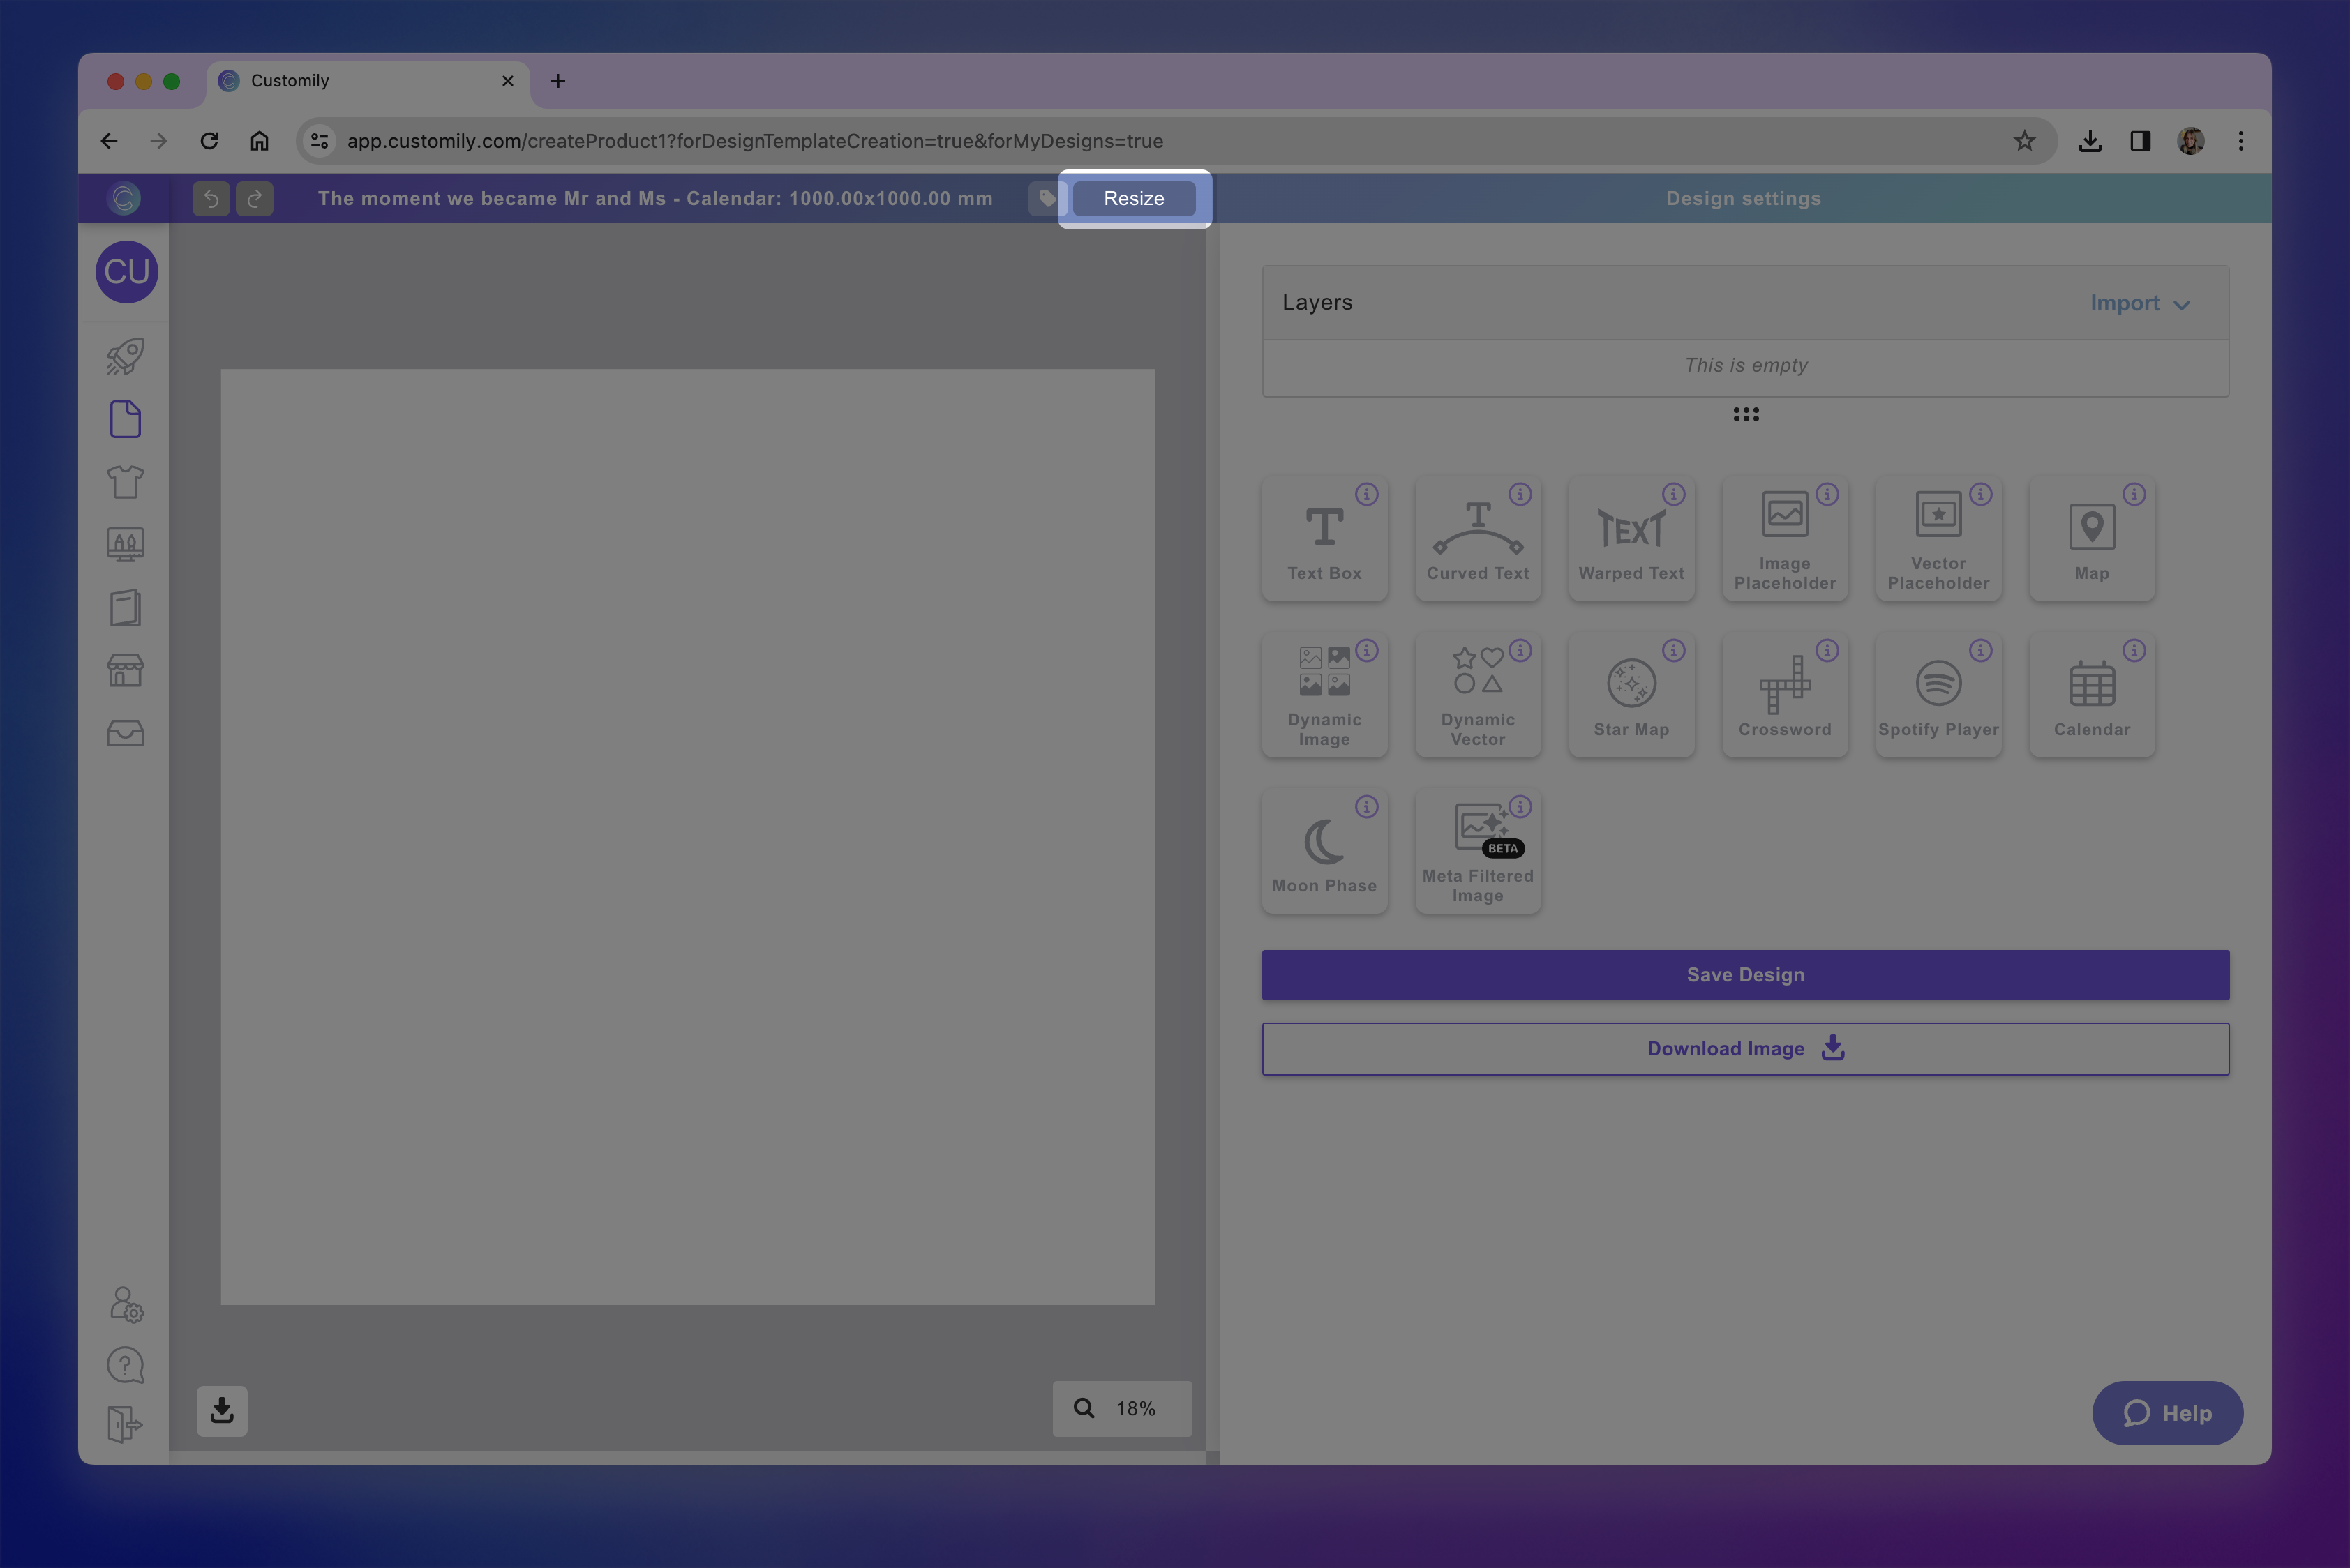Open the Resize dialog
Image resolution: width=2350 pixels, height=1568 pixels.
(1133, 198)
